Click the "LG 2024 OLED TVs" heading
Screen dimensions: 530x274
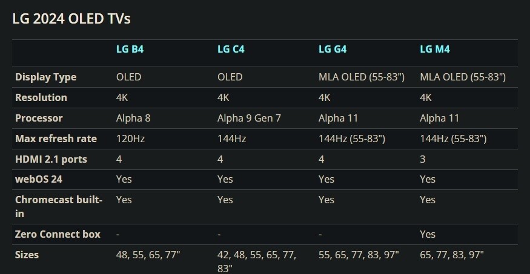click(x=71, y=19)
